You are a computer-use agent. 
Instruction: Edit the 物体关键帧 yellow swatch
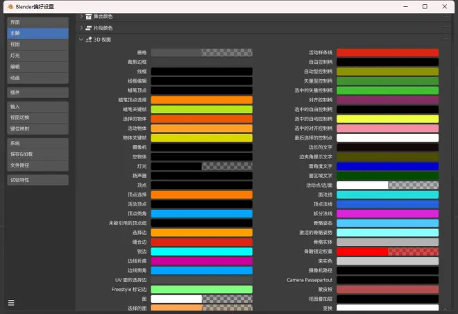pos(201,138)
